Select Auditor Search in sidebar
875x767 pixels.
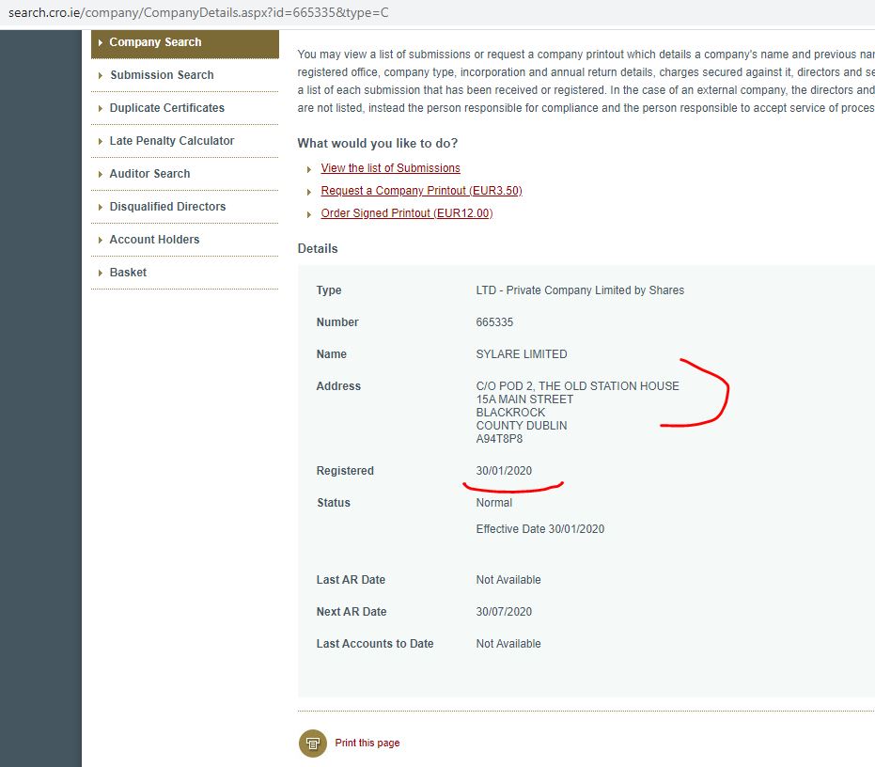click(149, 174)
